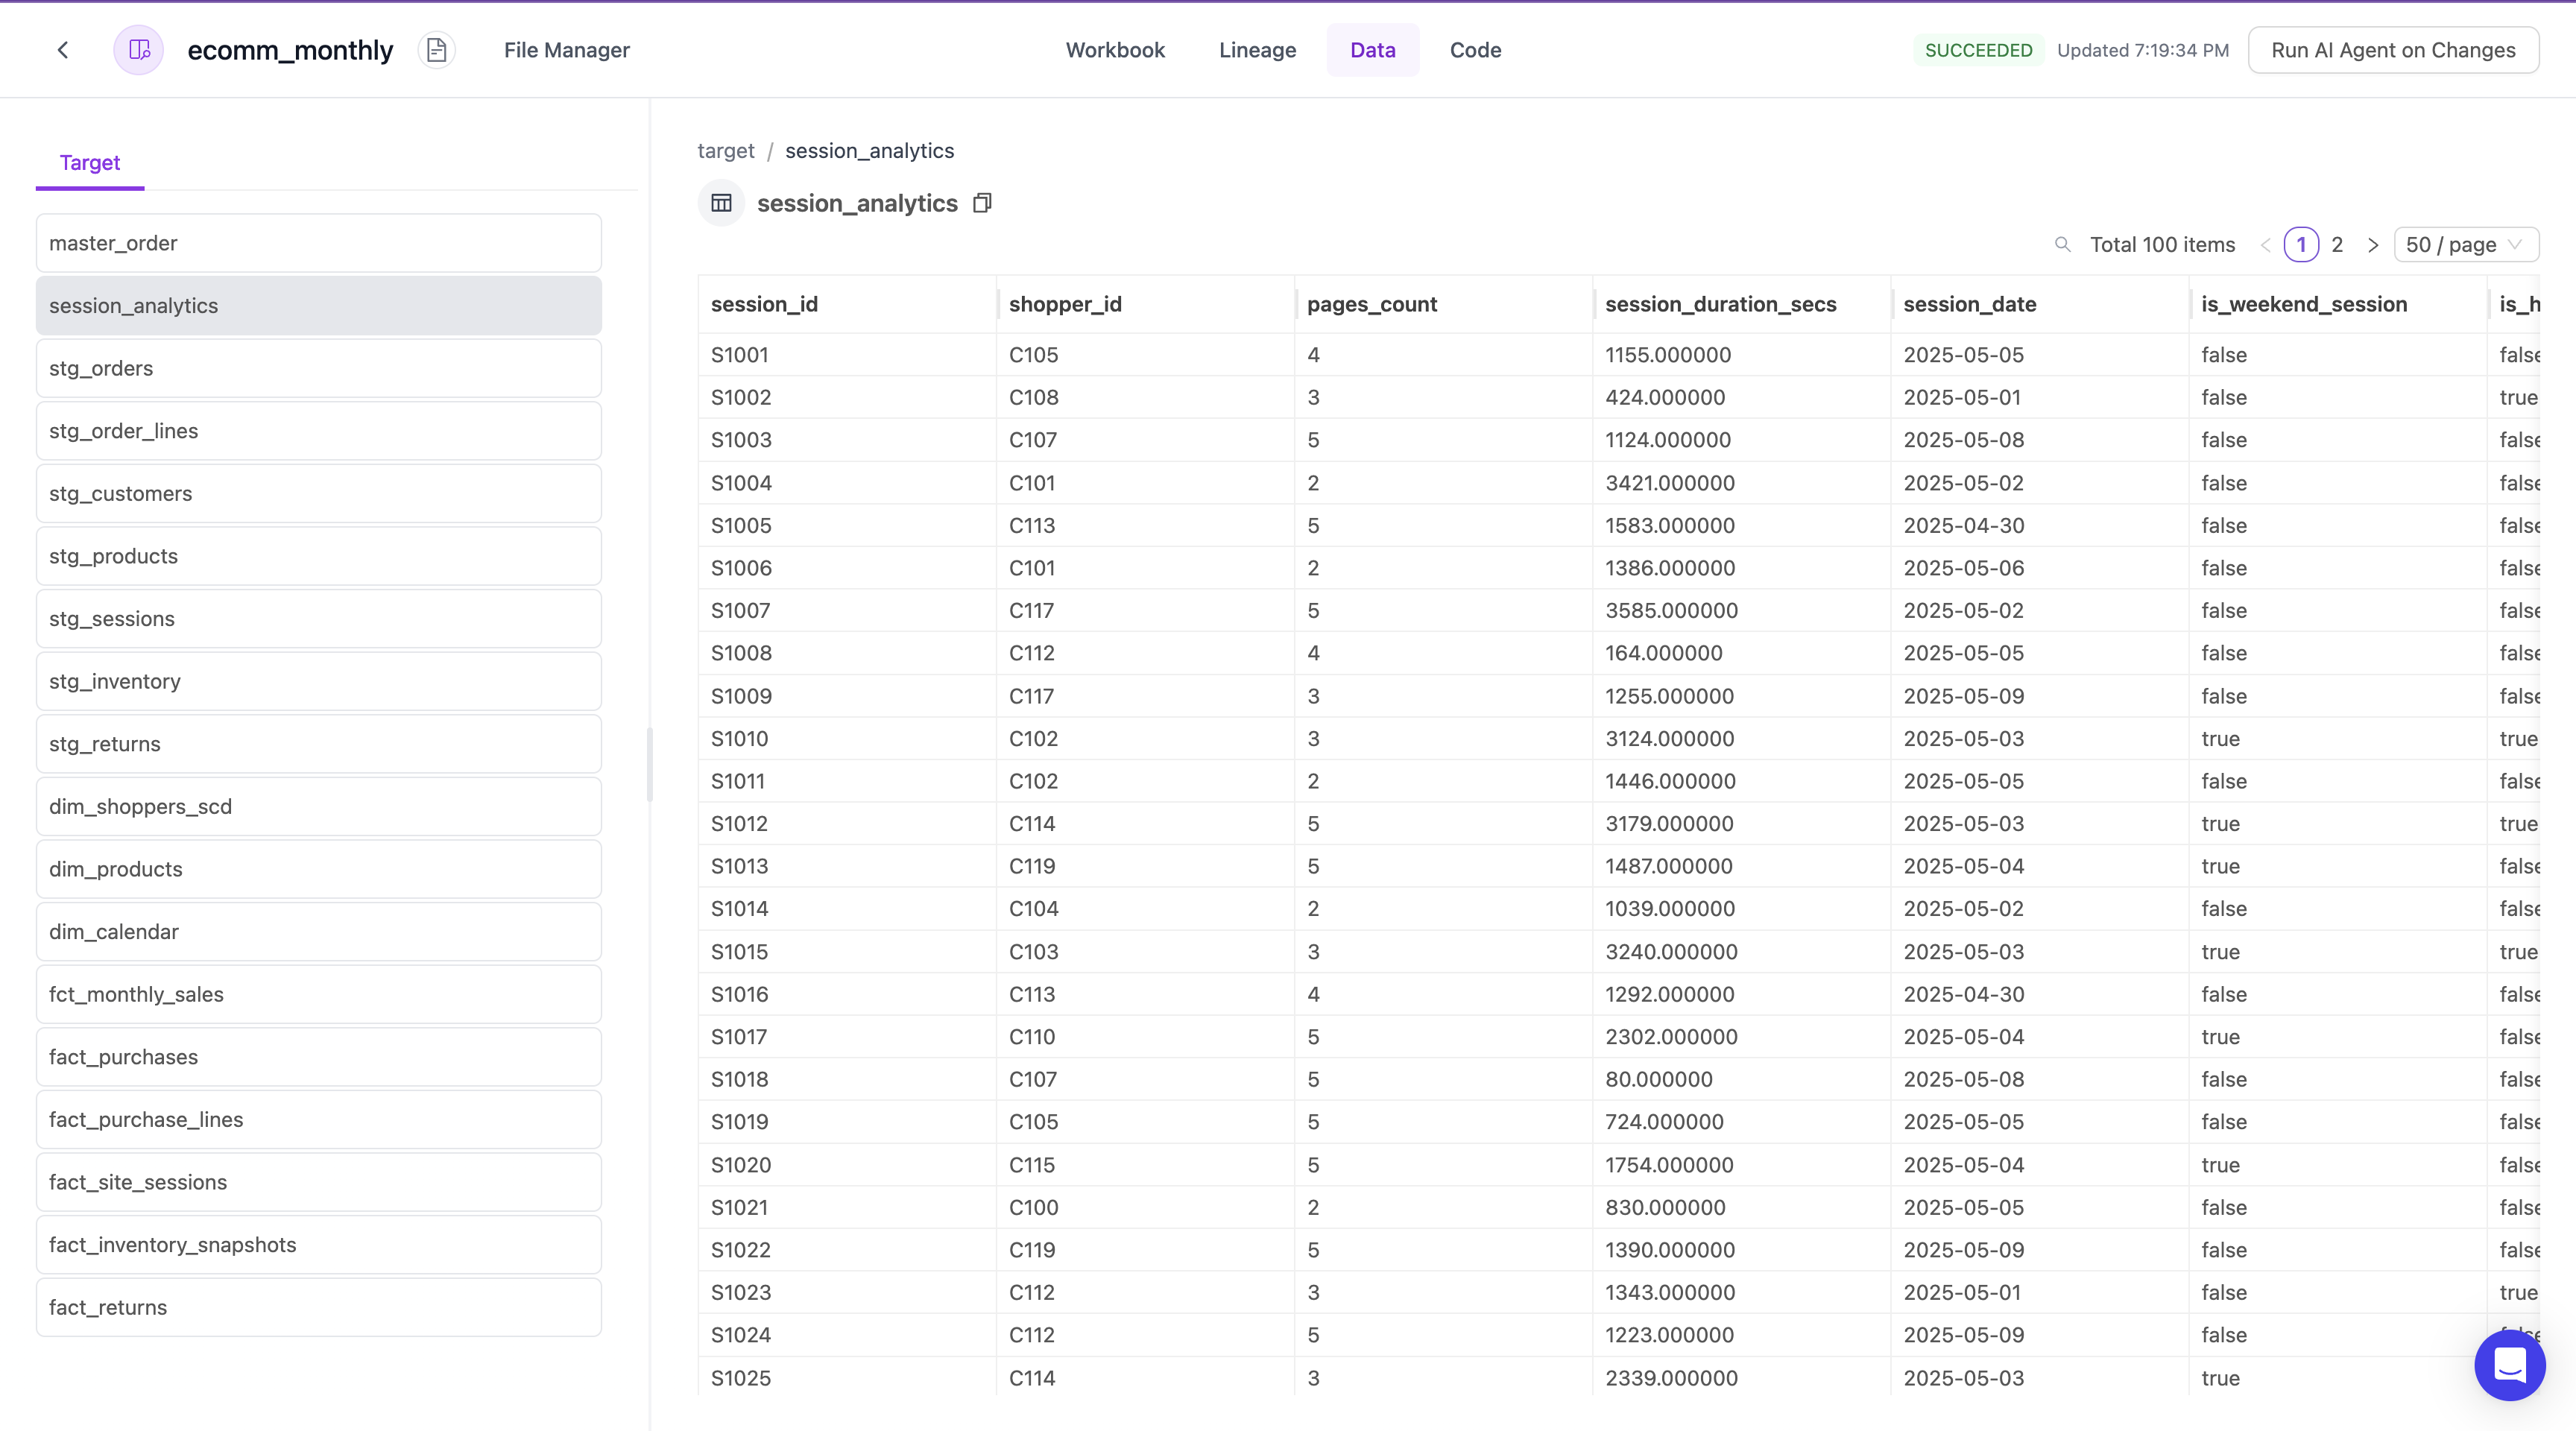Expand the 50 / page dropdown
Screen dimensions: 2576x1431
(2465, 245)
